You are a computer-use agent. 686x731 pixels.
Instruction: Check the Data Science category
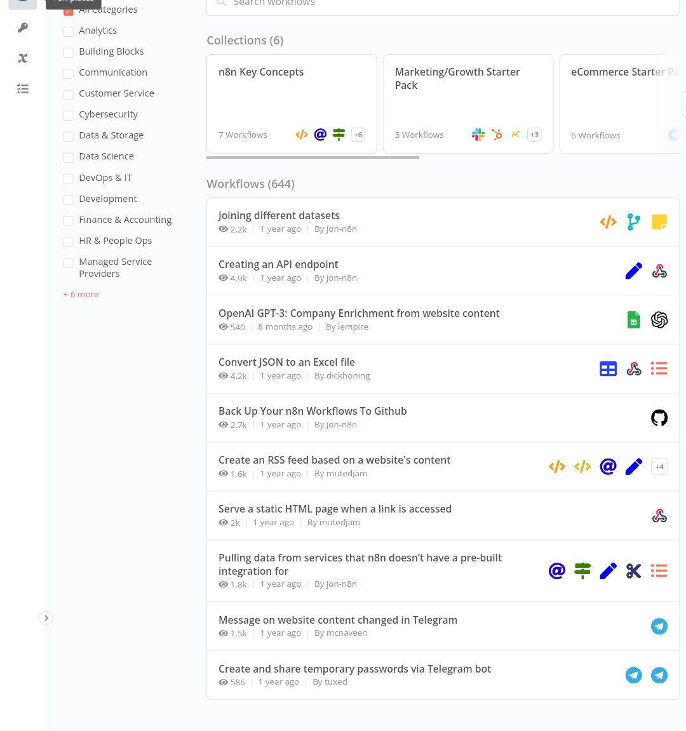tap(69, 158)
